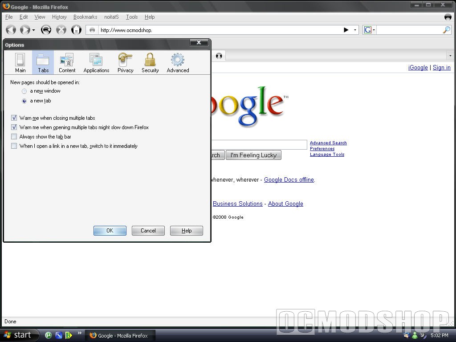Screen dimensions: 456x342
Task: Click the blue quick launch icon
Action: 58,335
